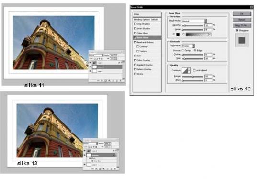Open the Contour curve picker in Quality

pyautogui.click(x=186, y=70)
